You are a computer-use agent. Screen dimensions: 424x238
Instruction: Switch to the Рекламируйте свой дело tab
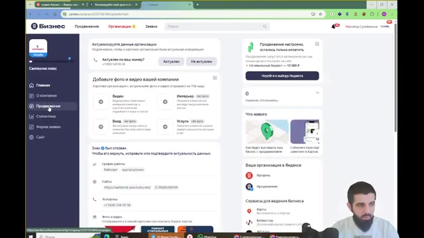113,5
